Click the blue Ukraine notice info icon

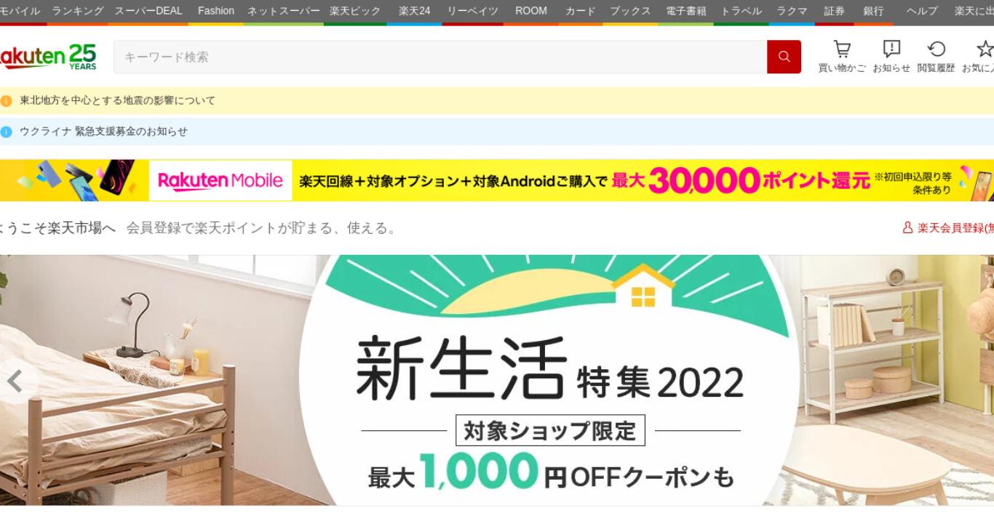7,132
